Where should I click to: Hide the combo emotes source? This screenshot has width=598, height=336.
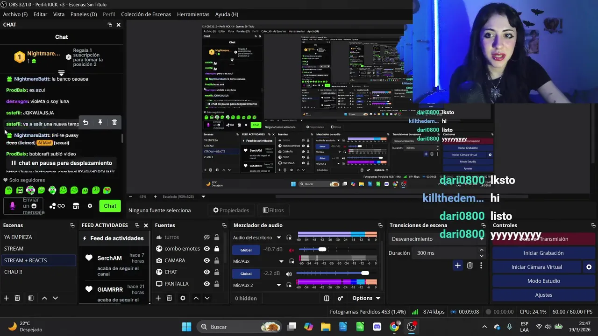(x=206, y=249)
